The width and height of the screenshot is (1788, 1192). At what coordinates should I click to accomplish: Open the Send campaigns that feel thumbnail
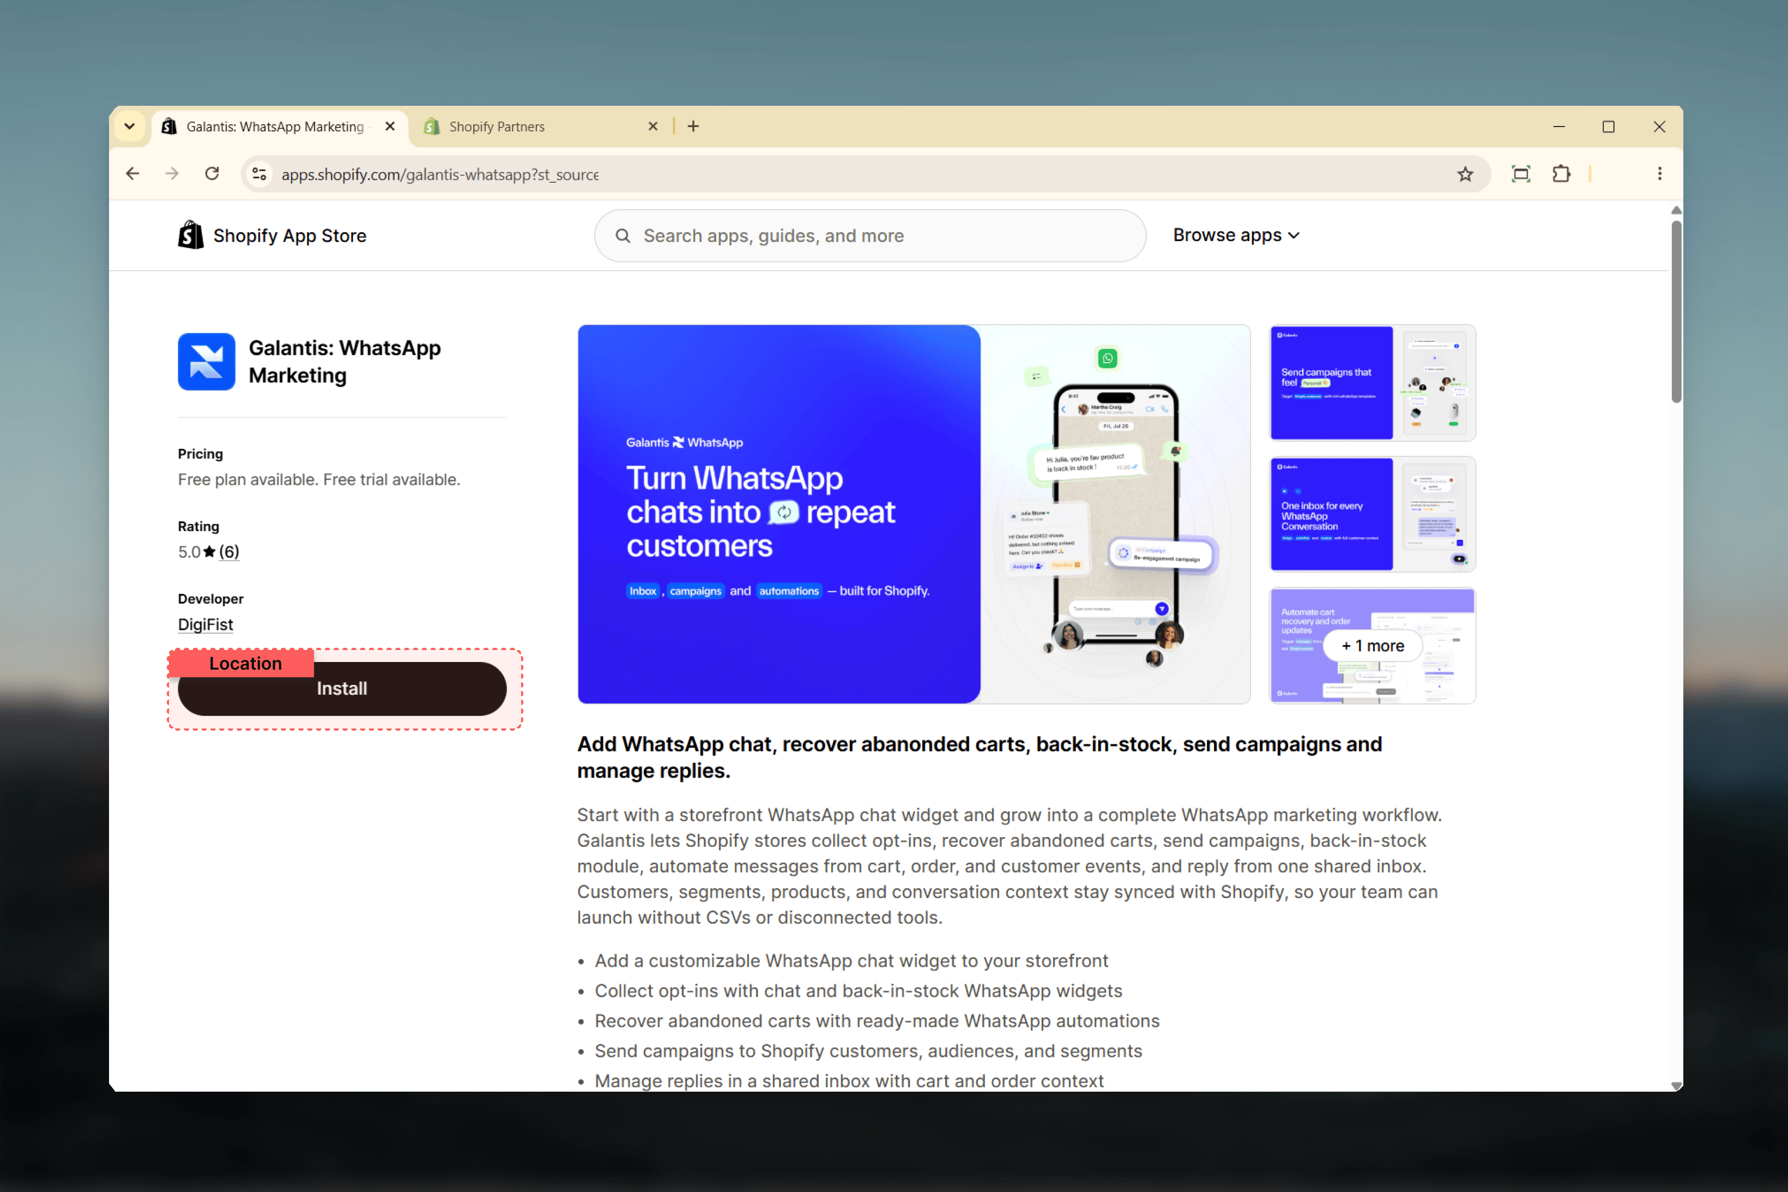coord(1373,382)
